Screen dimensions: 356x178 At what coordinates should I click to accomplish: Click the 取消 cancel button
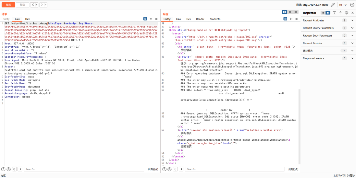click(22, 5)
